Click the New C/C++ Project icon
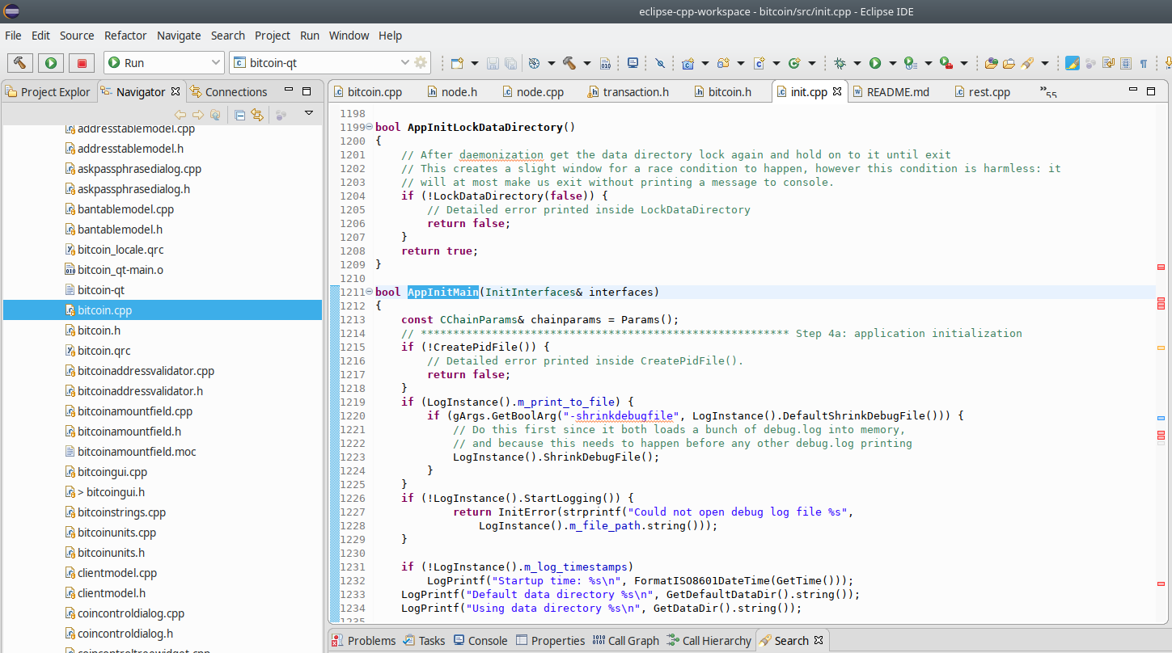The height and width of the screenshot is (653, 1172). coord(688,63)
